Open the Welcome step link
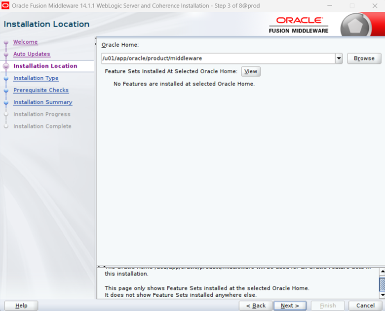The width and height of the screenshot is (385, 311). [25, 42]
